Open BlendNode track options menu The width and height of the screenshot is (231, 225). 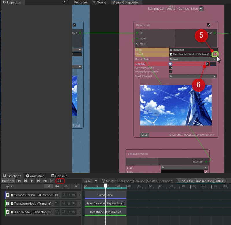79,212
